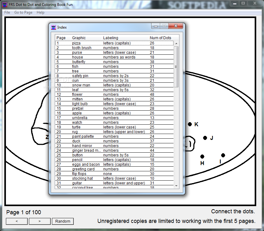The height and width of the screenshot is (231, 264).
Task: Open the File menu
Action: (7, 12)
